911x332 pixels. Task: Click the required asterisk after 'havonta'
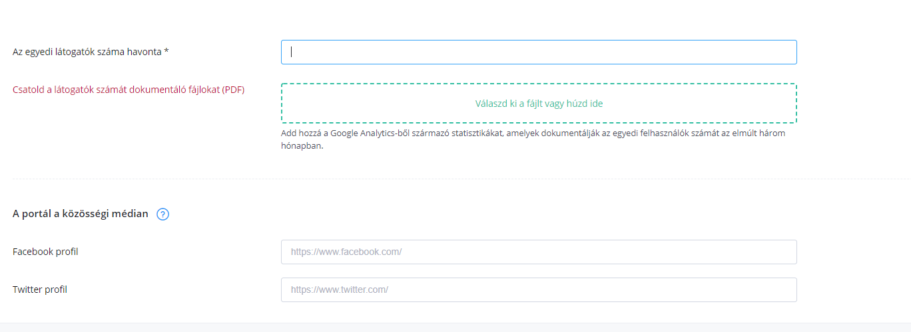coord(166,51)
